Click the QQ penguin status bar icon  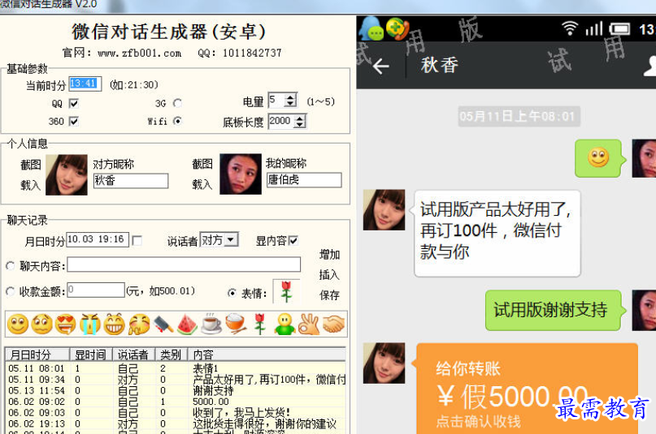(x=371, y=28)
